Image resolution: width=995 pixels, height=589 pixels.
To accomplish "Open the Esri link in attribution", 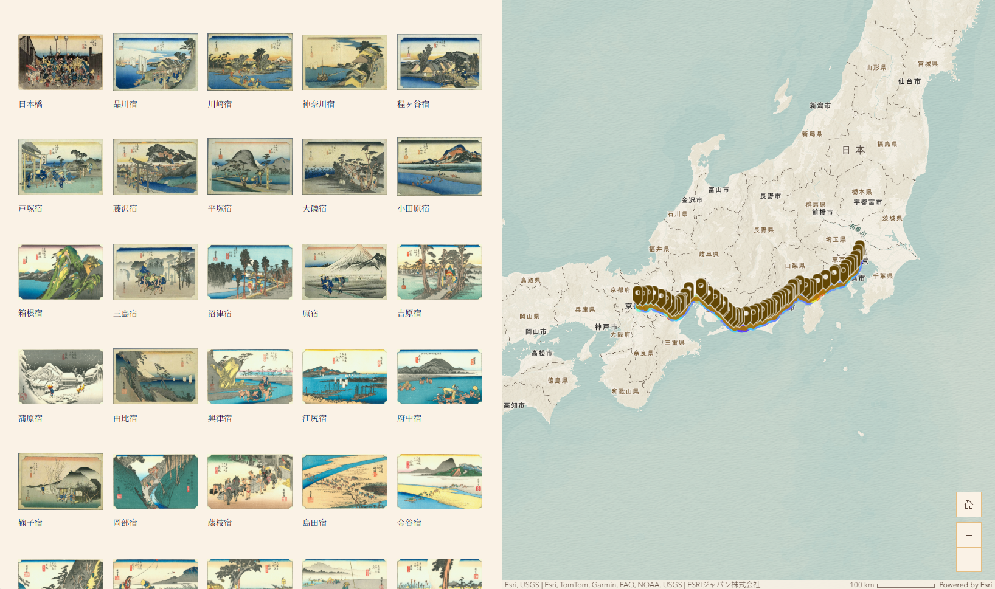I will (985, 585).
